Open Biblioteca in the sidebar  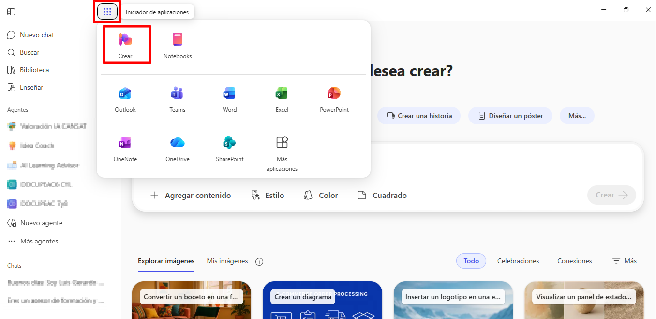coord(28,70)
